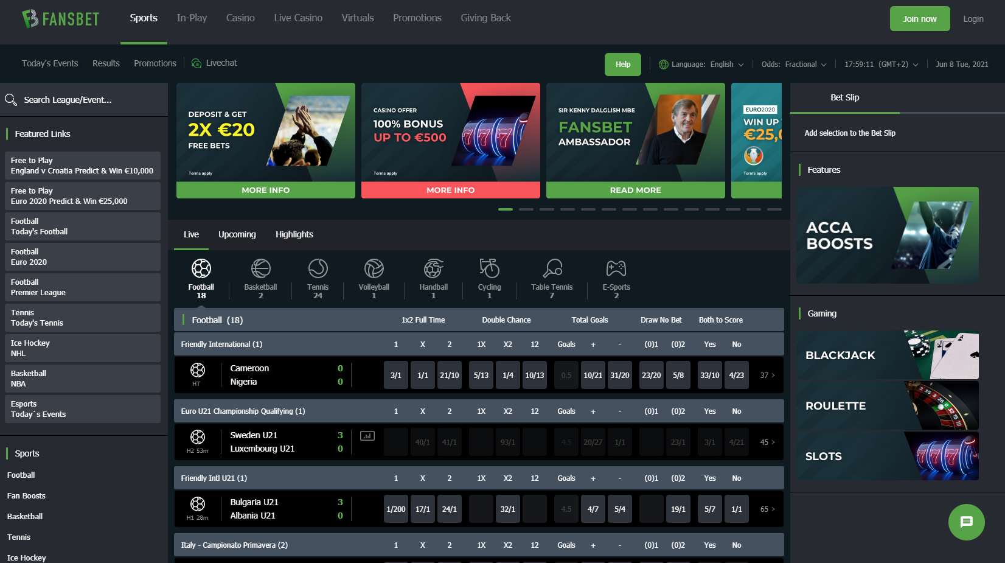Select the Basketball sport icon
This screenshot has width=1005, height=563.
pos(260,268)
